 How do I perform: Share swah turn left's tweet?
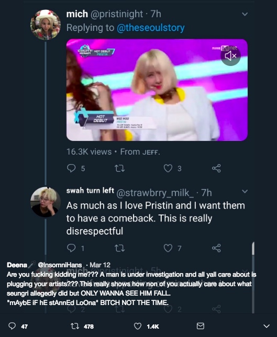click(x=216, y=248)
